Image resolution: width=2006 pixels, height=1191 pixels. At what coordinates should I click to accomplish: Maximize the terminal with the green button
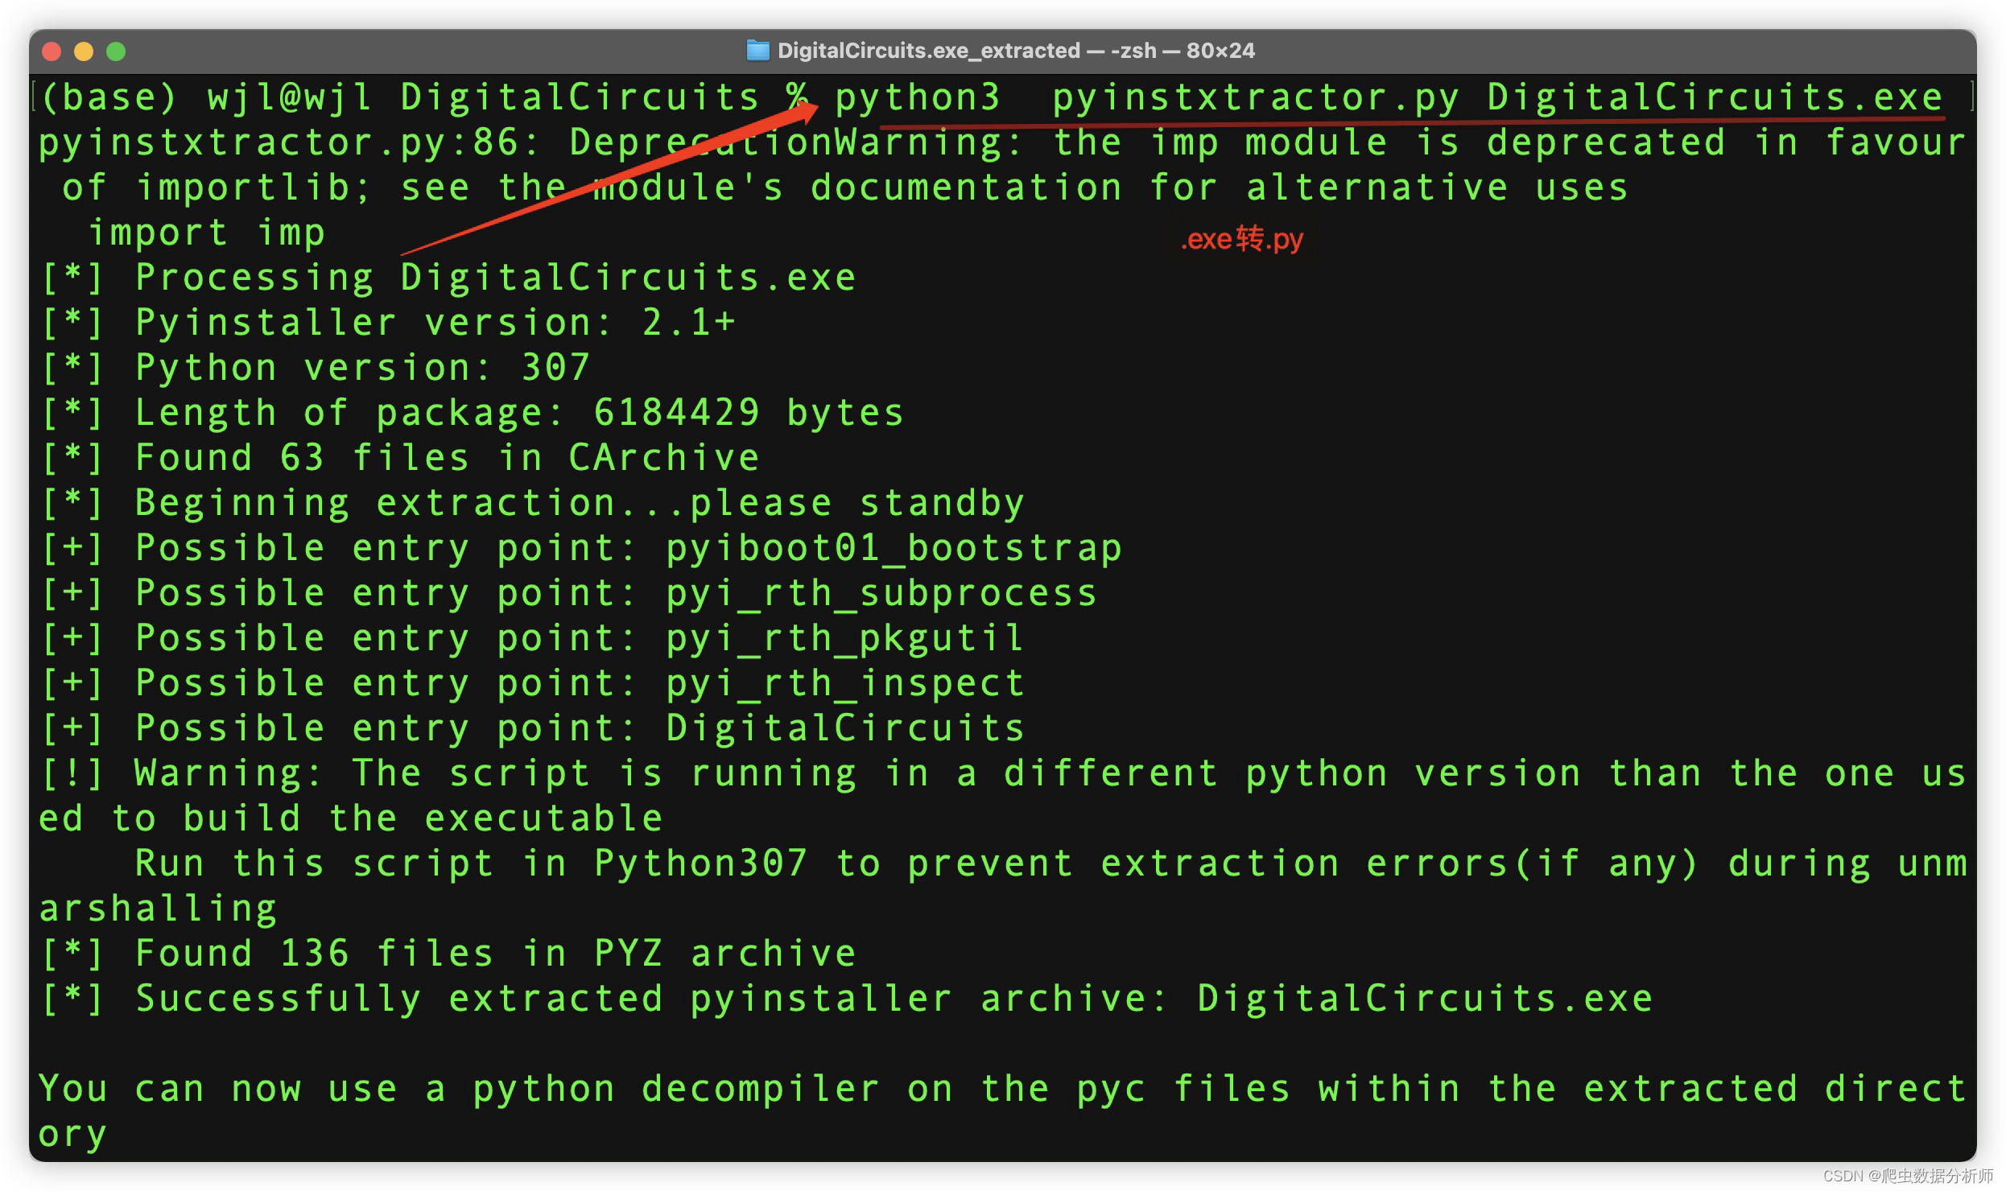point(116,52)
